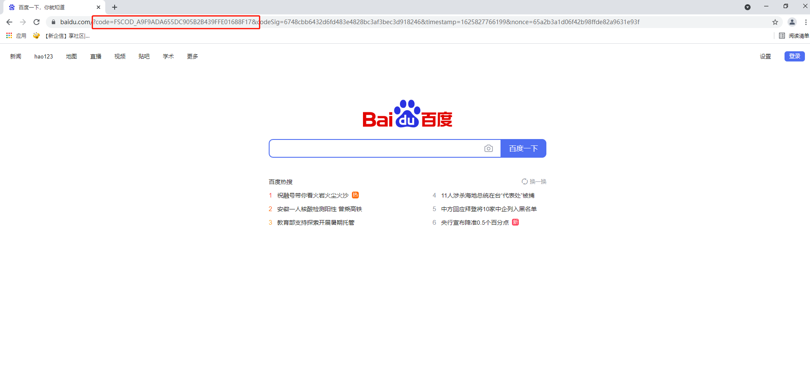Screen dimensions: 810x365
Task: Click the 换一换 refresh hot searches
Action: click(x=534, y=181)
